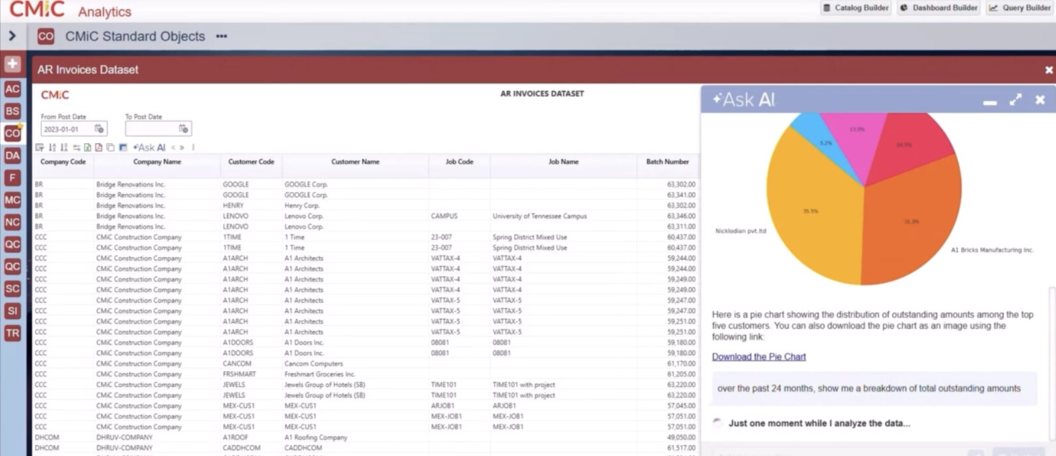Go to next page with right arrow
Image resolution: width=1056 pixels, height=456 pixels.
click(182, 147)
